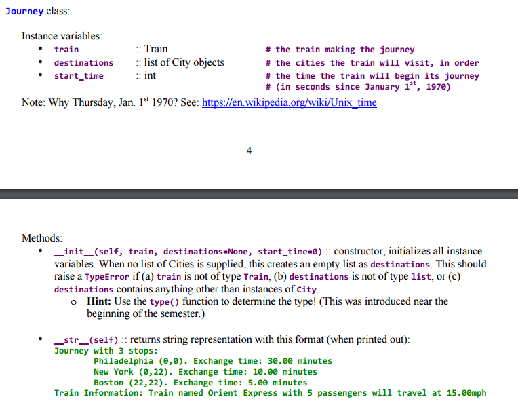This screenshot has height=401, width=518.
Task: Click the 'TypeError' keyword
Action: pyautogui.click(x=106, y=277)
